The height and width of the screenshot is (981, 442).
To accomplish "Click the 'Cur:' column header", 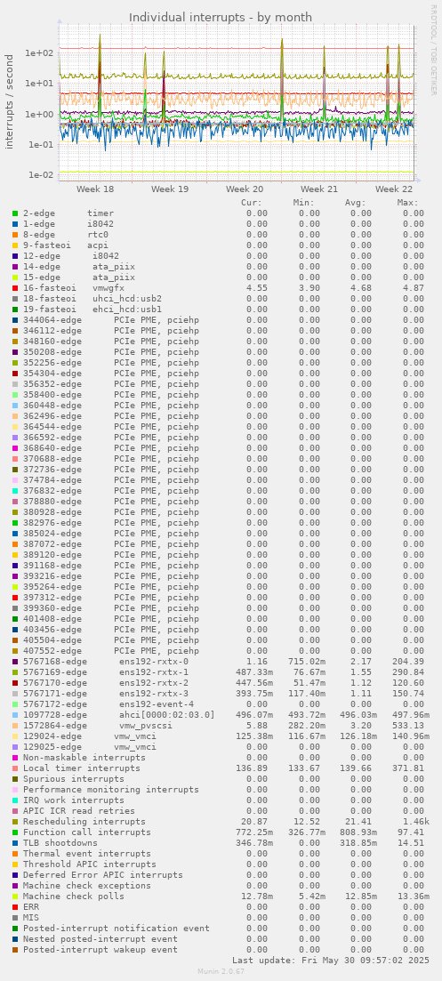I will click(252, 203).
